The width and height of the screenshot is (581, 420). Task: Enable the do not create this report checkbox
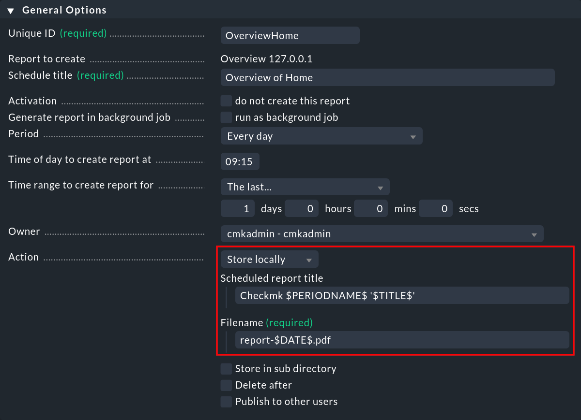(226, 101)
